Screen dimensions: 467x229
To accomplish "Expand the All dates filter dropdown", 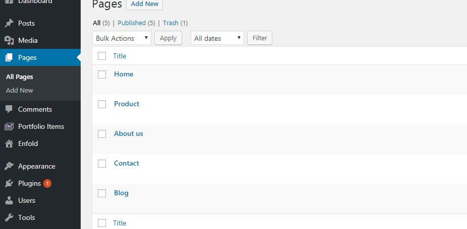I will click(x=217, y=38).
